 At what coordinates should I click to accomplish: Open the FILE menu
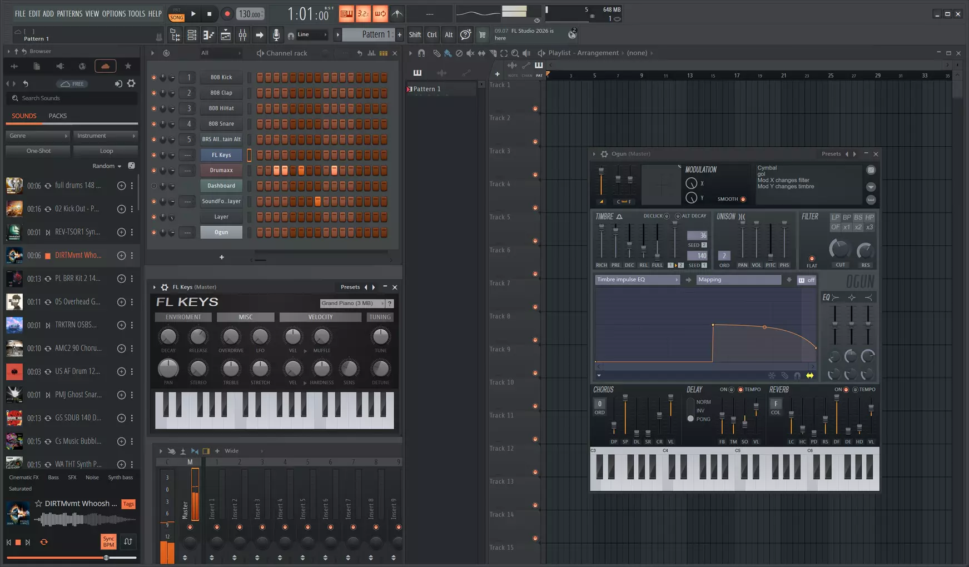click(20, 13)
